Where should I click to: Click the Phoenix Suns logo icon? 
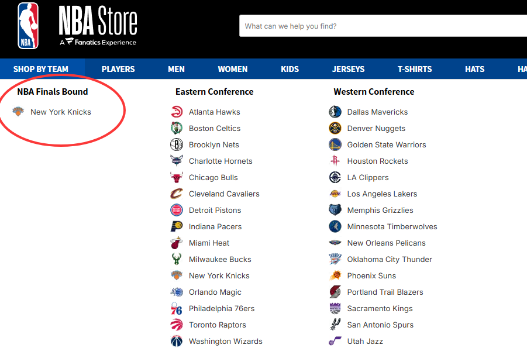(x=335, y=275)
